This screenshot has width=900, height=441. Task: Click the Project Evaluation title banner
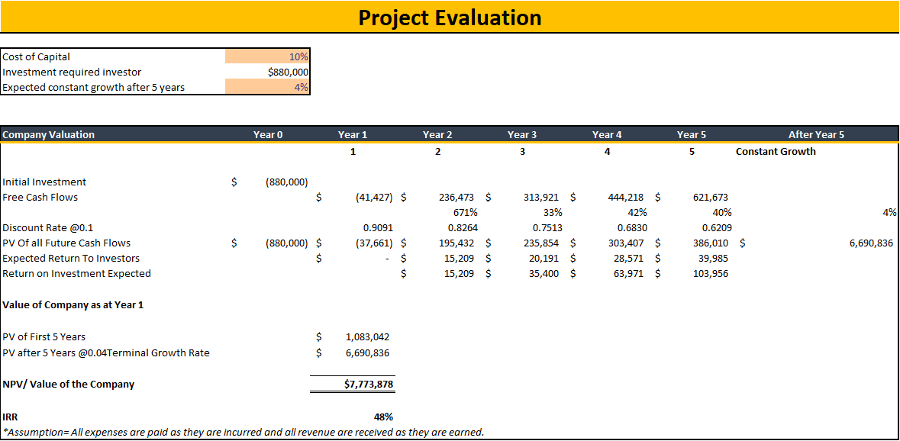[x=450, y=17]
